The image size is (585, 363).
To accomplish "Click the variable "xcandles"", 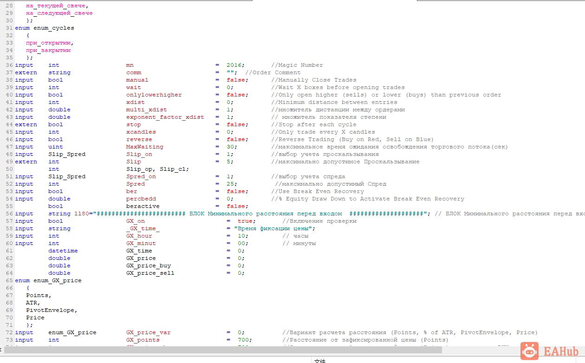I will (141, 132).
